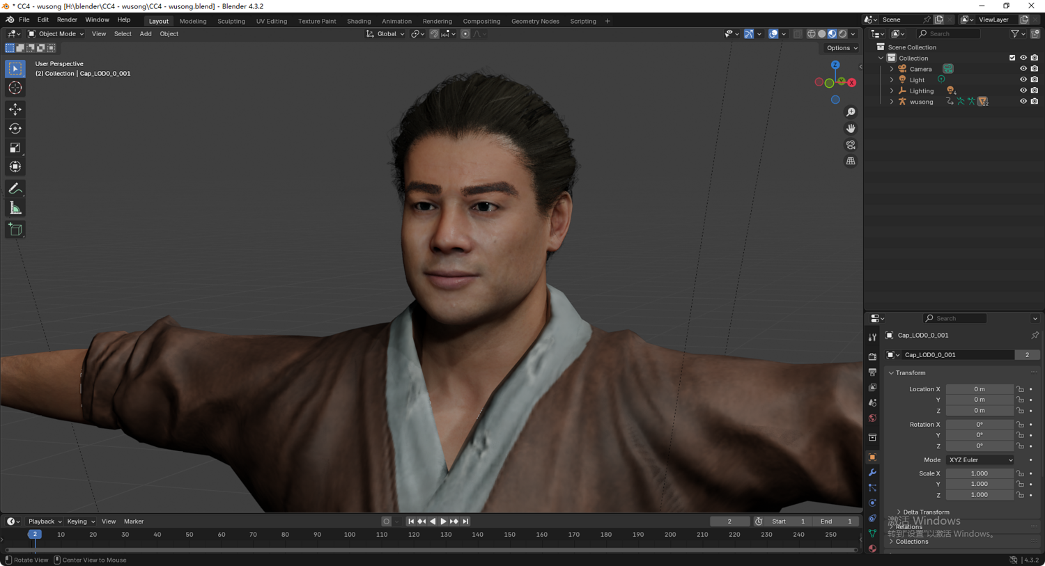This screenshot has height=566, width=1045.
Task: Jump to the last frame
Action: [x=465, y=521]
